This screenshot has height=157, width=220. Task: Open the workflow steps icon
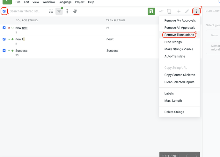click(67, 11)
